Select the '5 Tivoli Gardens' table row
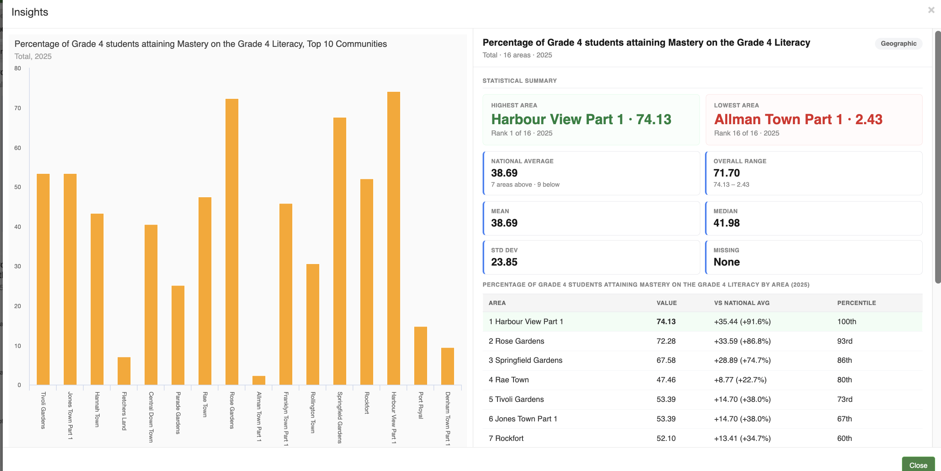 [x=703, y=400]
